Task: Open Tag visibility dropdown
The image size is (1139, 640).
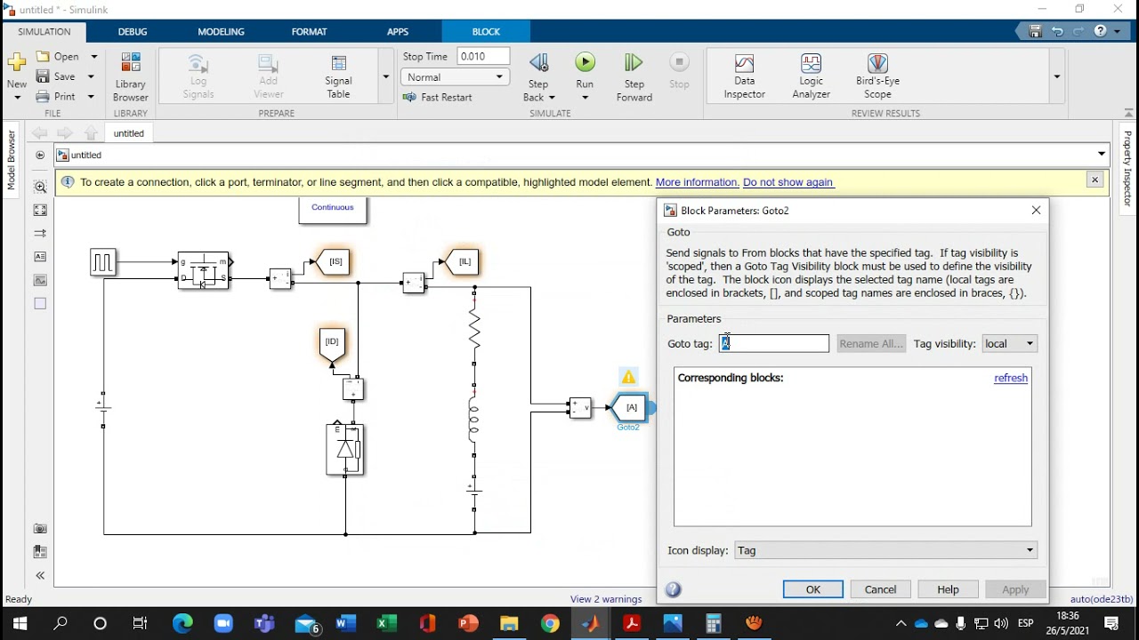Action: pyautogui.click(x=1010, y=343)
